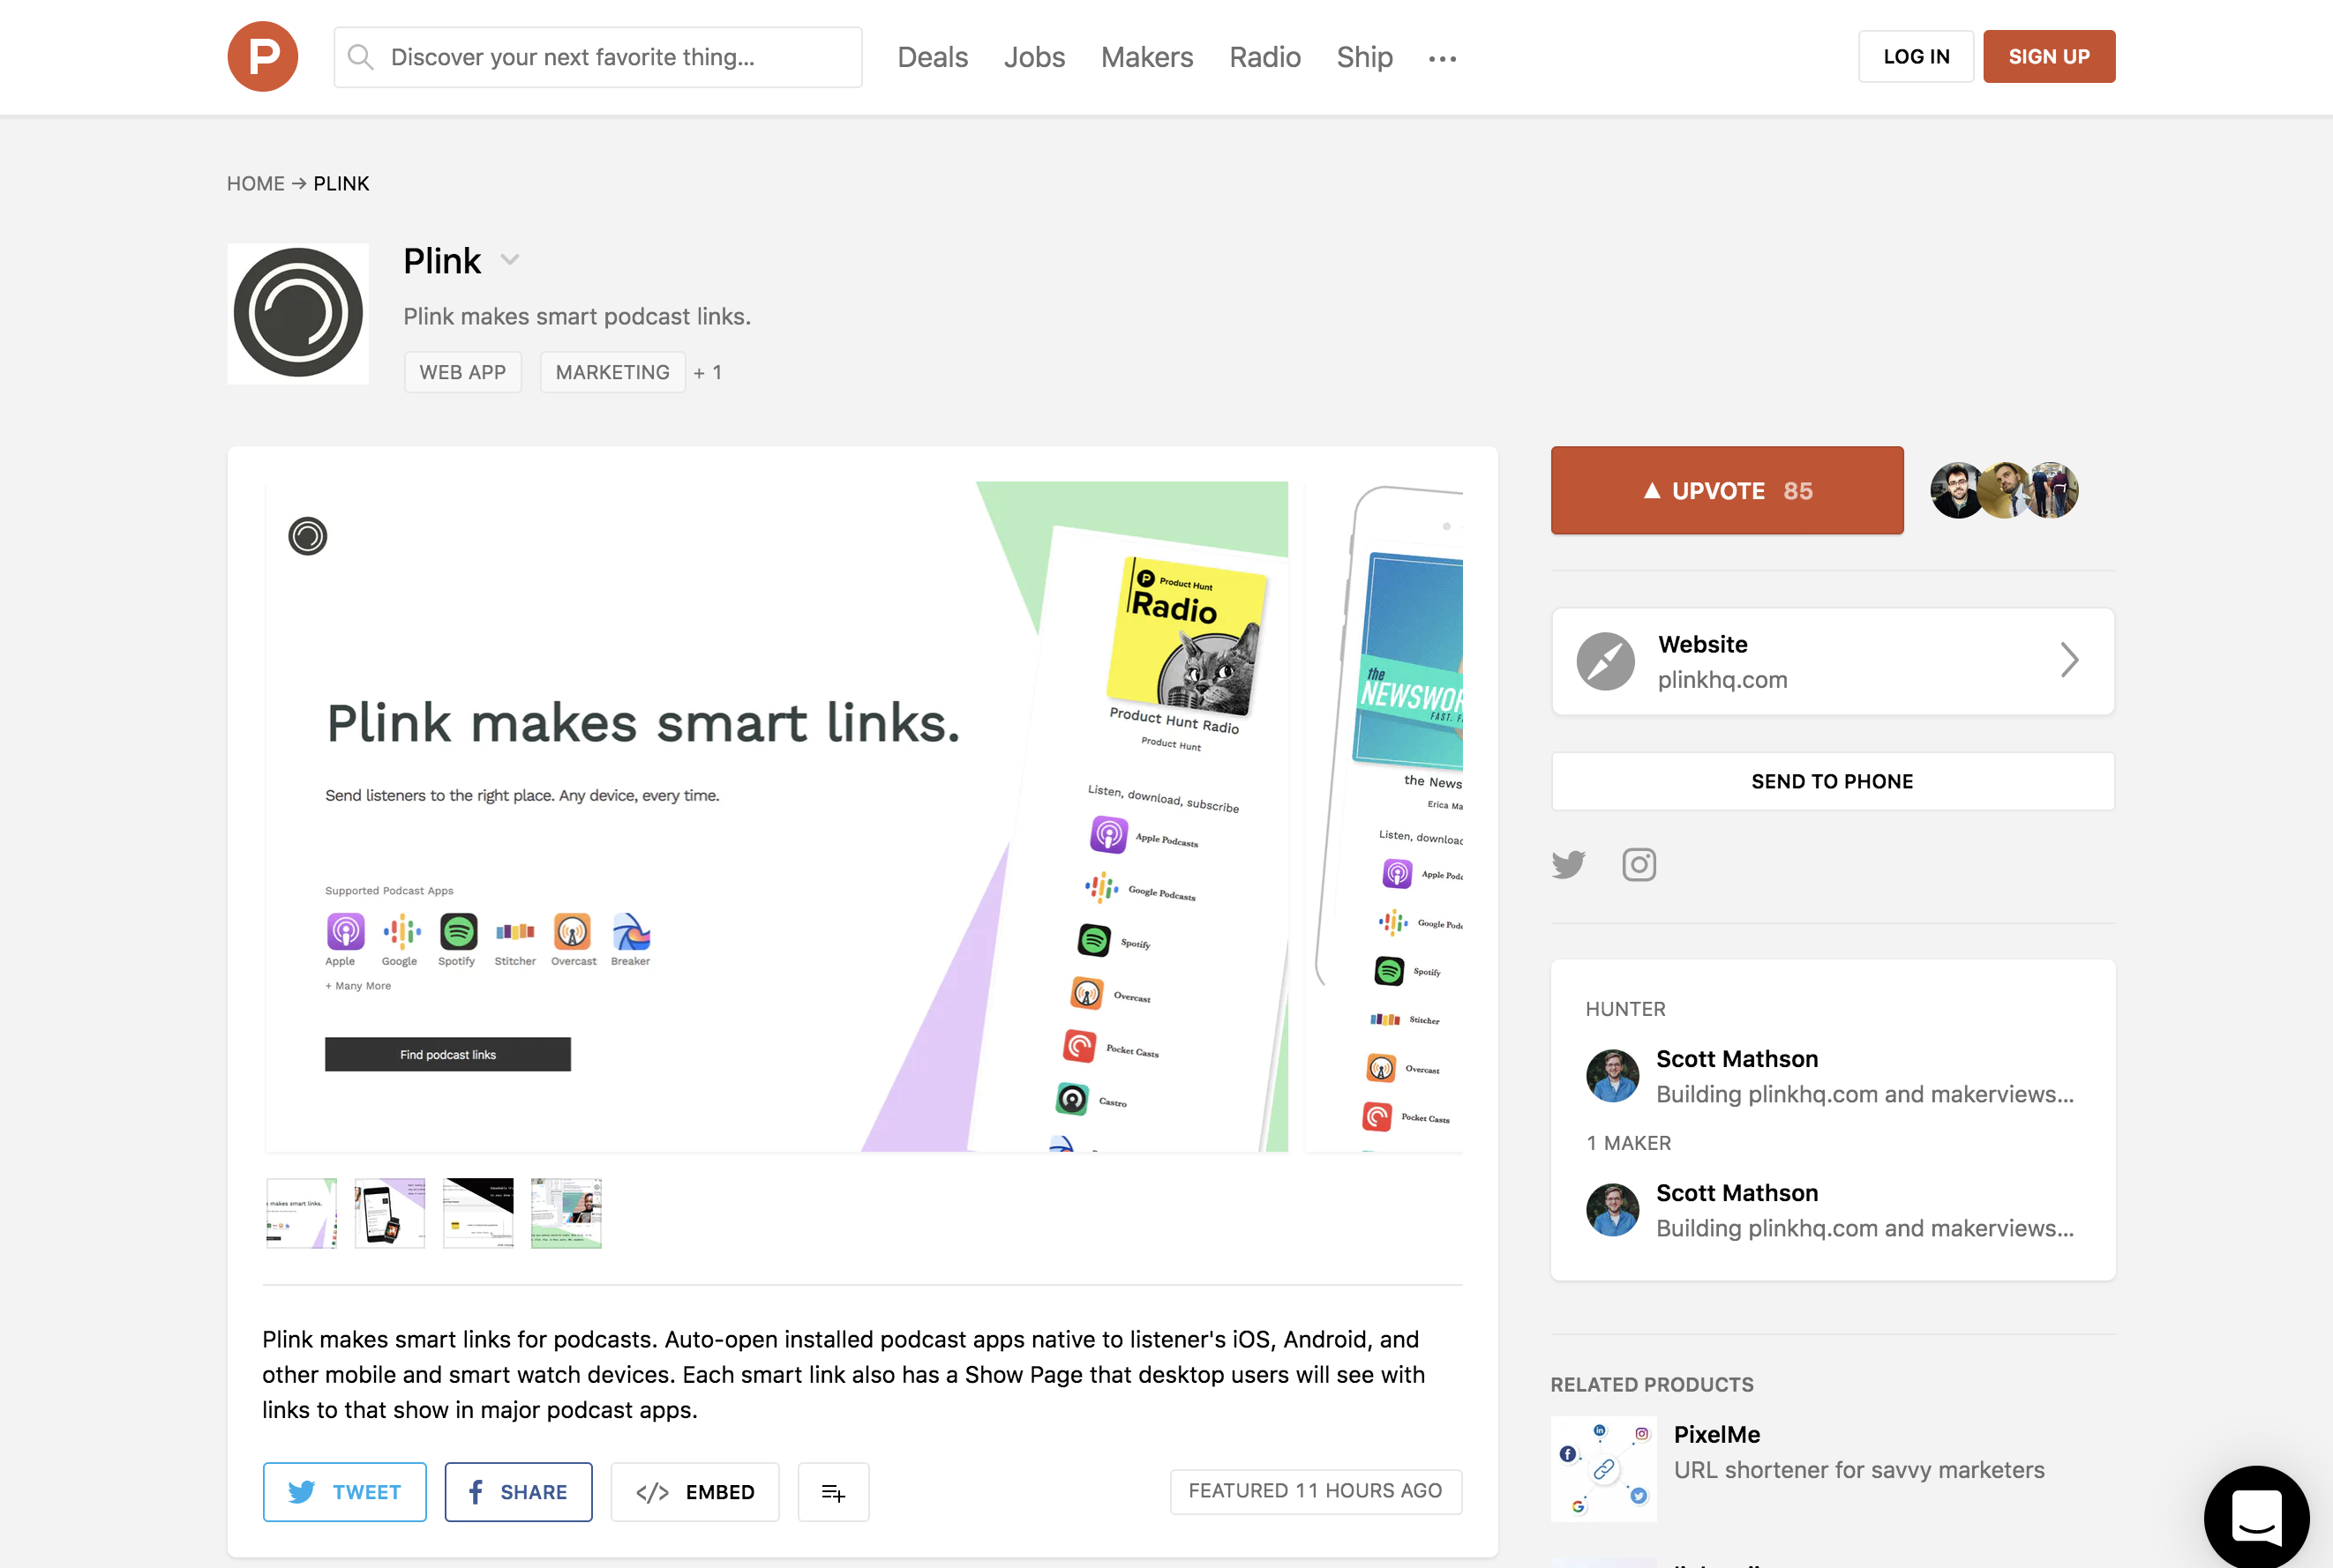This screenshot has width=2333, height=1568.
Task: Open maker Scott Mathson's avatar
Action: click(1612, 1210)
